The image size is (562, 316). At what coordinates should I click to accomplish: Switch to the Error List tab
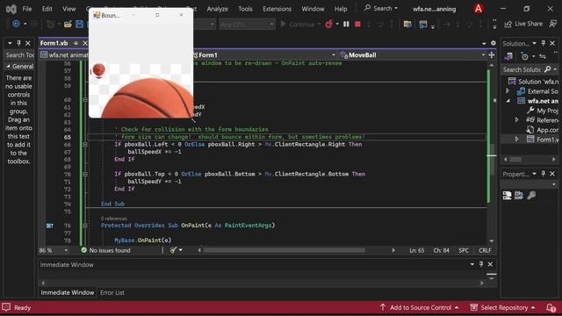pos(112,292)
